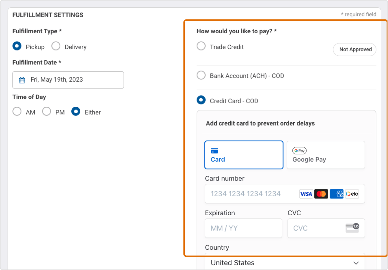Switch to the Card payment tab

tap(244, 155)
